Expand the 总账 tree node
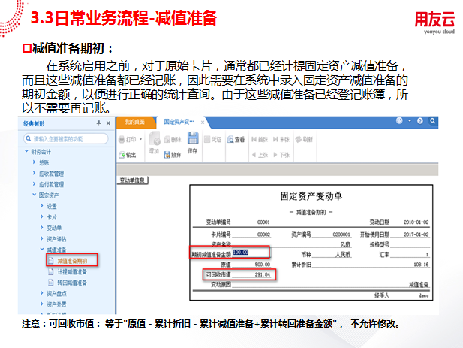This screenshot has height=348, width=463. pyautogui.click(x=34, y=162)
